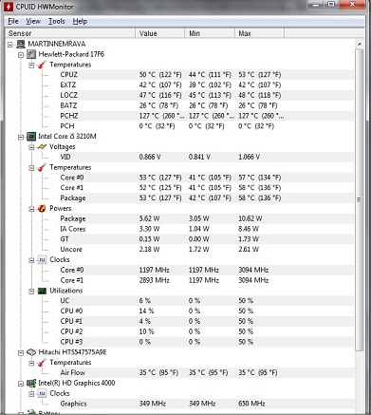This screenshot has width=371, height=415.
Task: Open the Tools menu
Action: tap(57, 21)
